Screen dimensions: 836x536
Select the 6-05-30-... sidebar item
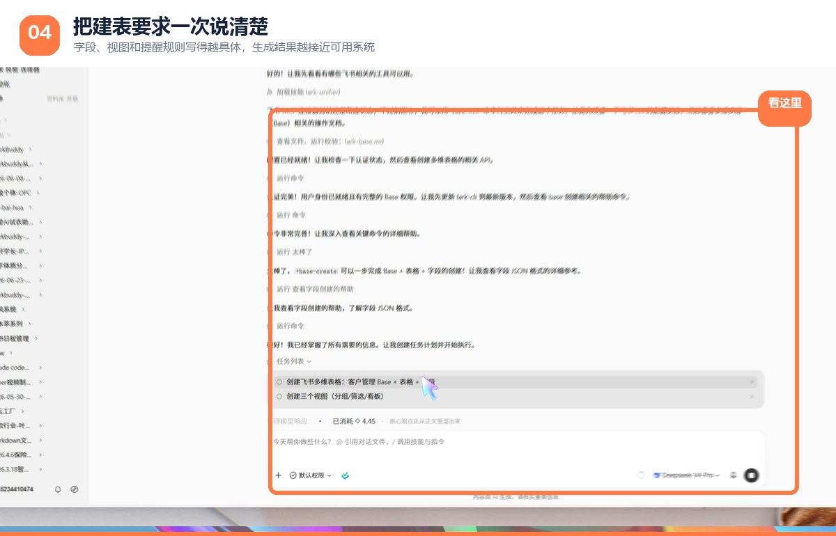pos(16,397)
